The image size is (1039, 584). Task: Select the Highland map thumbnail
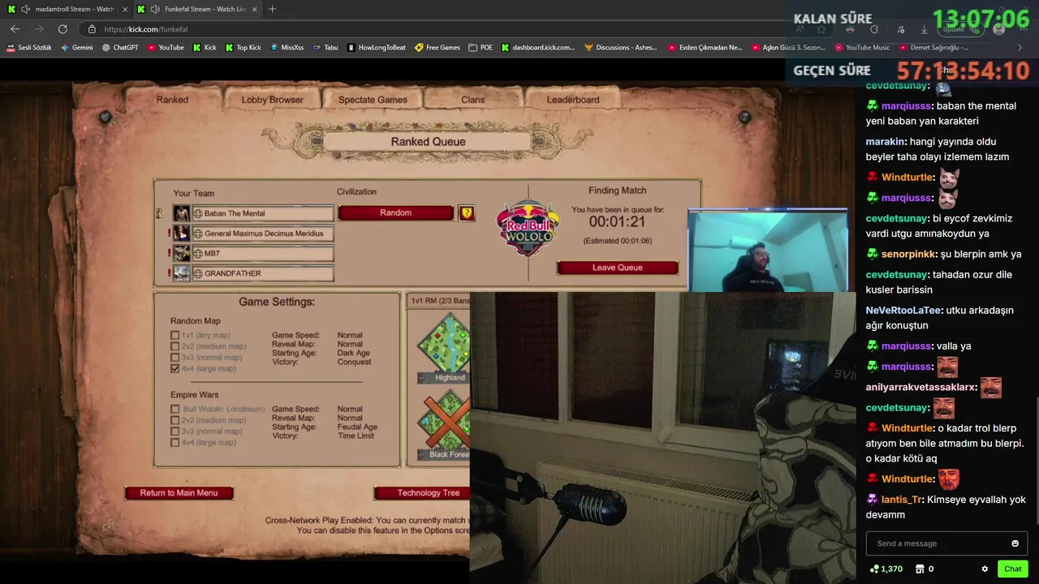[444, 347]
